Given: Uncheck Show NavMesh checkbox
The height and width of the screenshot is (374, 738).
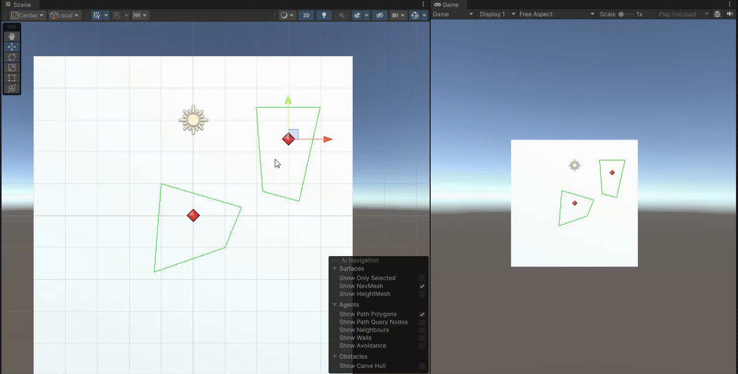Looking at the screenshot, I should point(422,286).
